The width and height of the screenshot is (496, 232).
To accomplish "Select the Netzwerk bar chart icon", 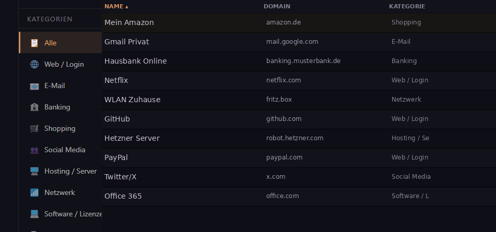I will pos(34,192).
